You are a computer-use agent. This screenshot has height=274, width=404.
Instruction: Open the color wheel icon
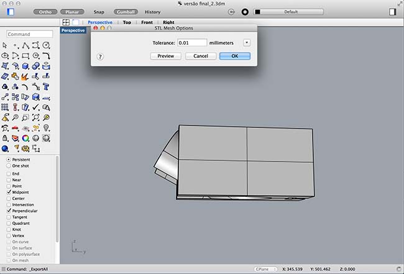click(25, 139)
